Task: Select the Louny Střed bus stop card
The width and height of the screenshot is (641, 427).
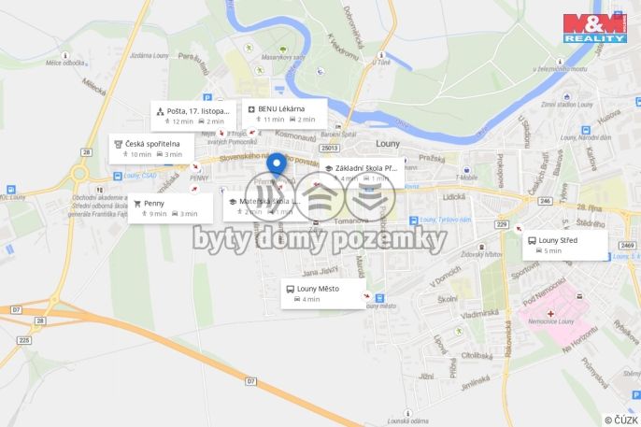Action: click(565, 245)
